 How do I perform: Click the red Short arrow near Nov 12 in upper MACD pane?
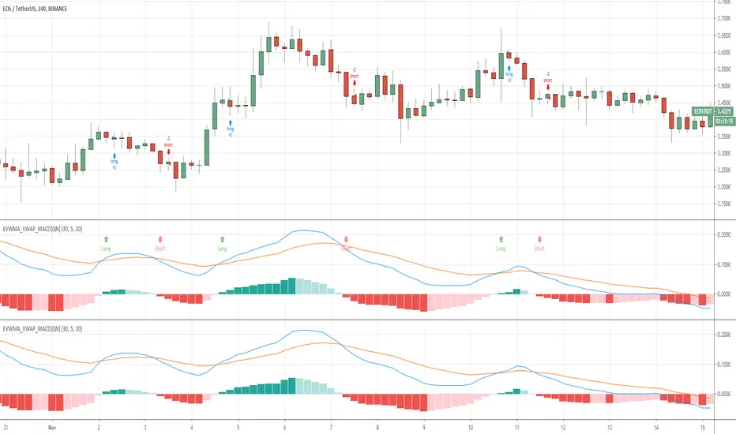click(x=539, y=238)
